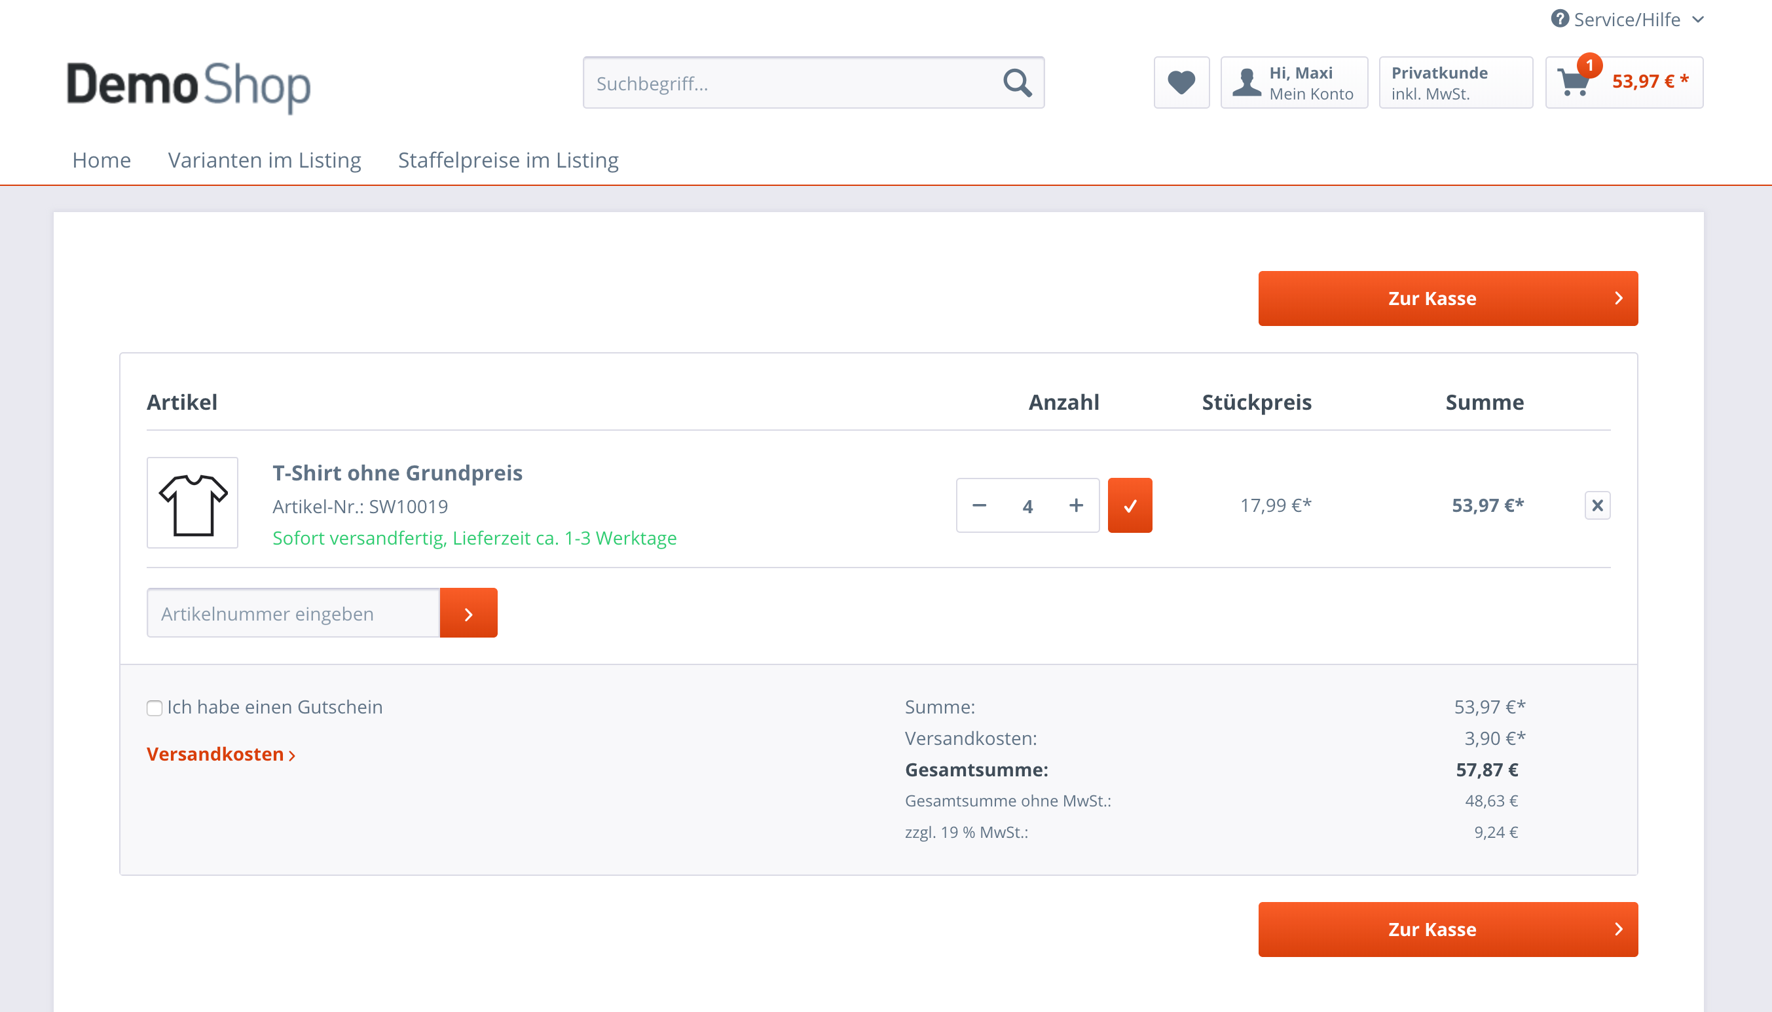The width and height of the screenshot is (1772, 1012).
Task: Open the wishlist heart icon
Action: 1181,82
